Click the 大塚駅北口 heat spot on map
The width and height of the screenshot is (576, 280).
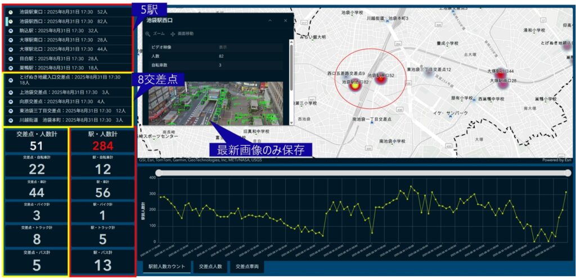point(500,74)
